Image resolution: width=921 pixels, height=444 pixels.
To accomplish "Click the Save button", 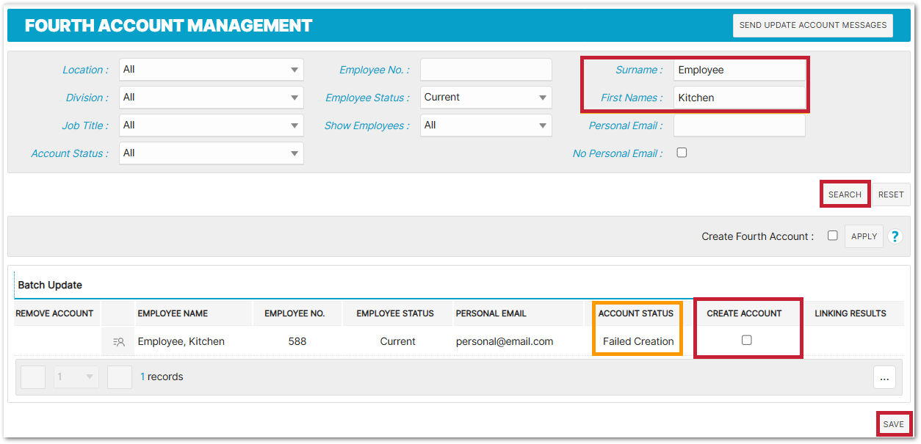I will click(893, 424).
